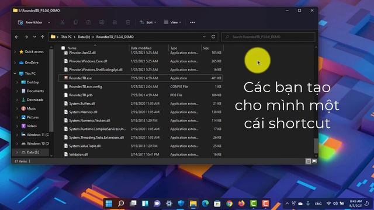Click the Paste icon in Explorer toolbar

pos(88,22)
